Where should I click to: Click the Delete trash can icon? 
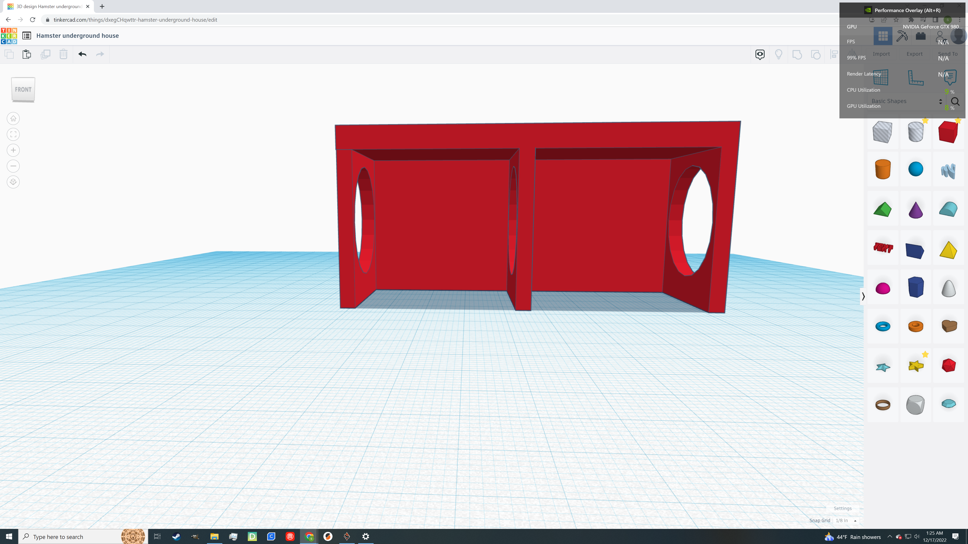[64, 54]
